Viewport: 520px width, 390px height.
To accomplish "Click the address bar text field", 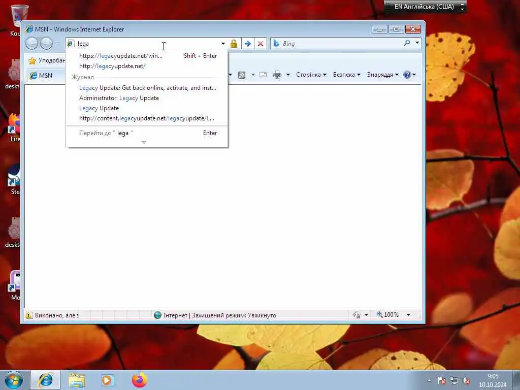I will 147,44.
